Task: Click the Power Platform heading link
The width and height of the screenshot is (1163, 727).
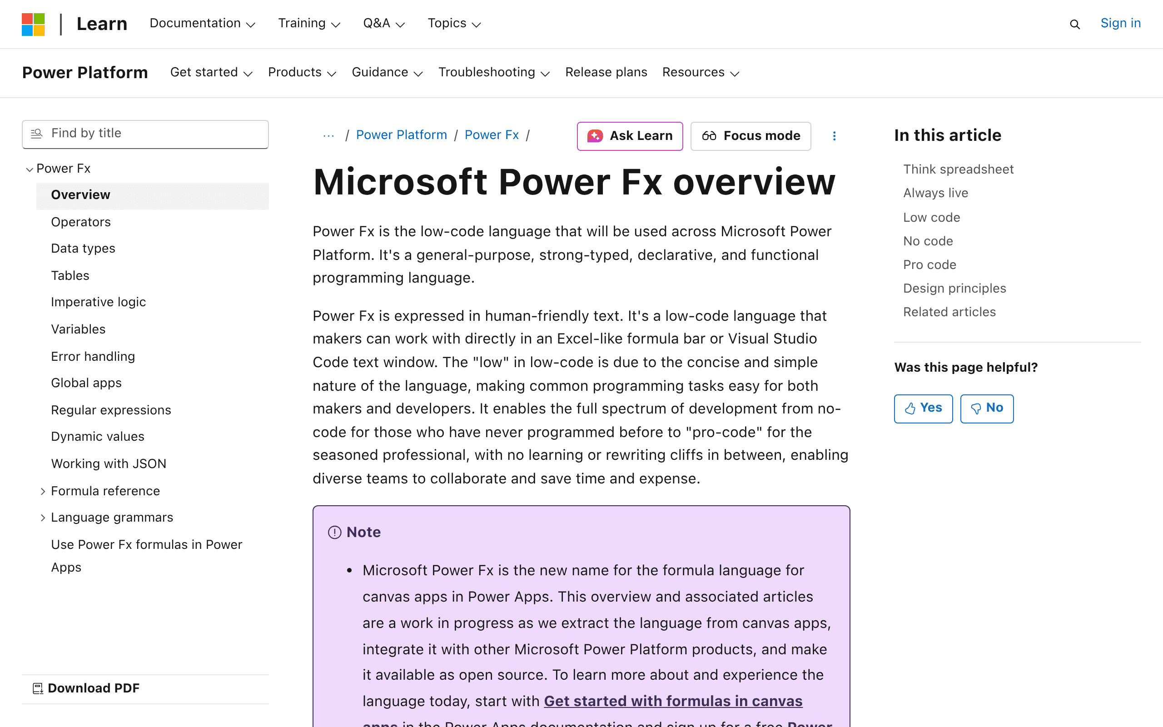Action: [85, 73]
